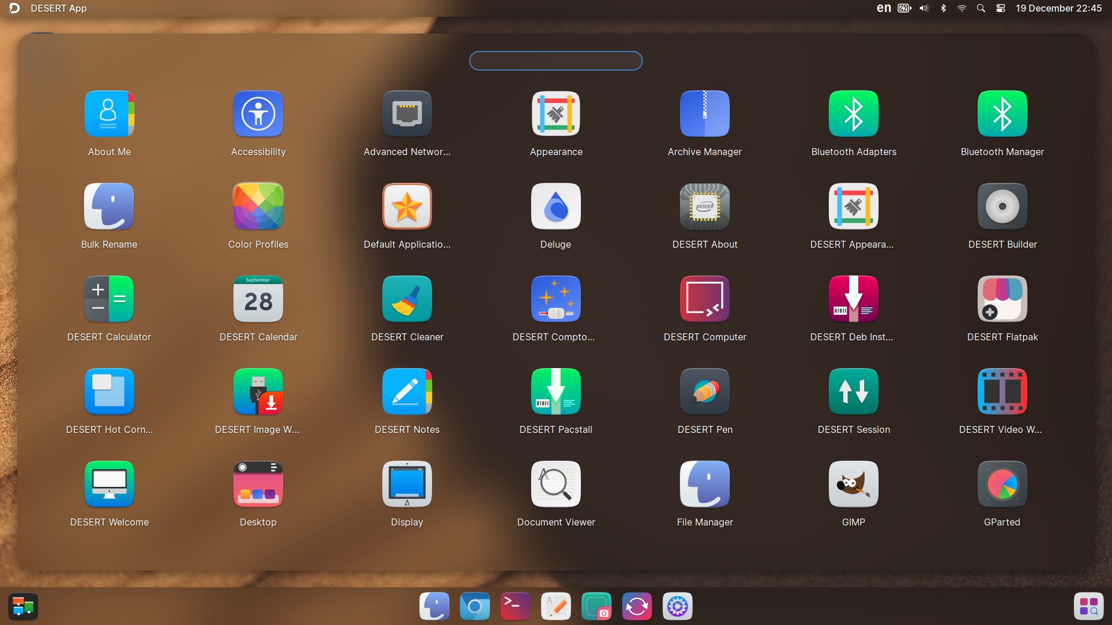Launch GParted partition editor
Image resolution: width=1112 pixels, height=625 pixels.
(x=1002, y=485)
